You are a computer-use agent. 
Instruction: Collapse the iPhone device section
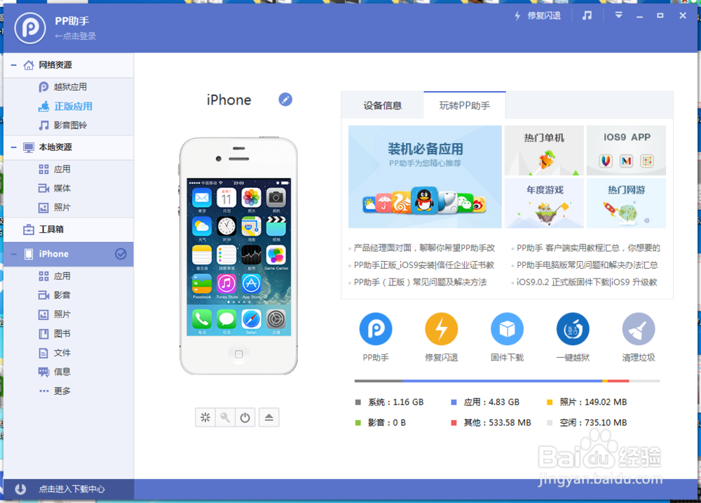click(14, 254)
